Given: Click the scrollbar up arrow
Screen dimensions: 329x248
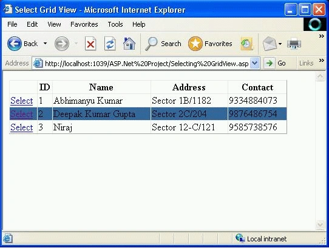Looking at the screenshot, I should coord(320,76).
